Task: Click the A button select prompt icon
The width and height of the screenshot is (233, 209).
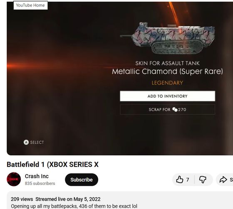Action: (26, 143)
